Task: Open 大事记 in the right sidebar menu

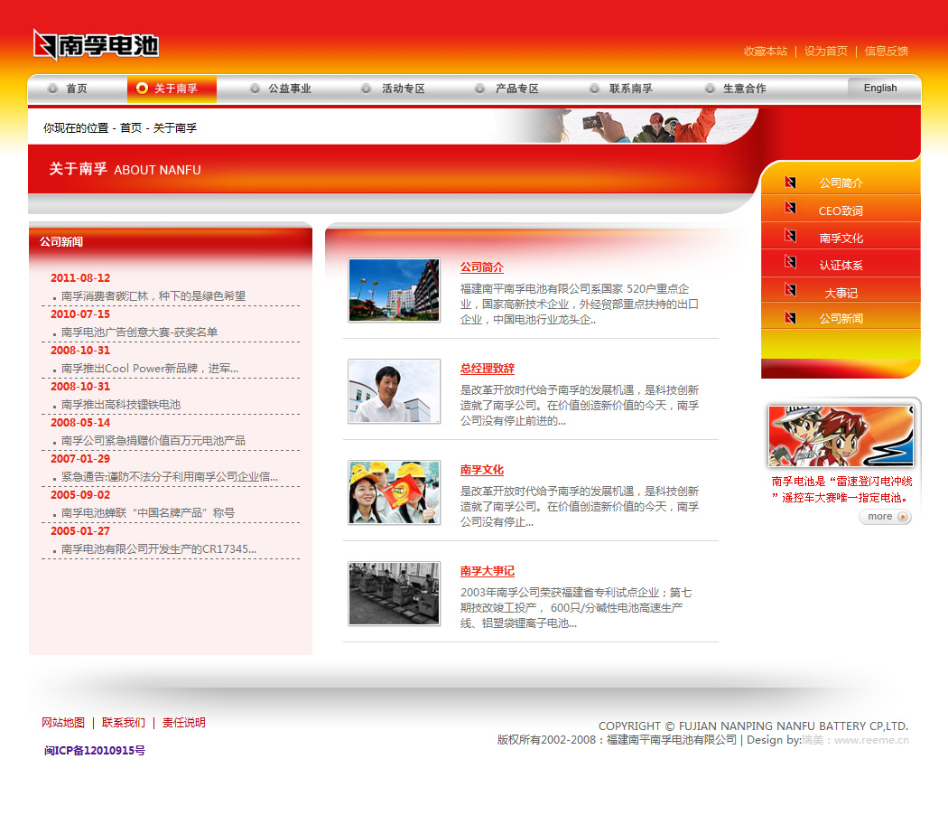Action: [x=841, y=293]
